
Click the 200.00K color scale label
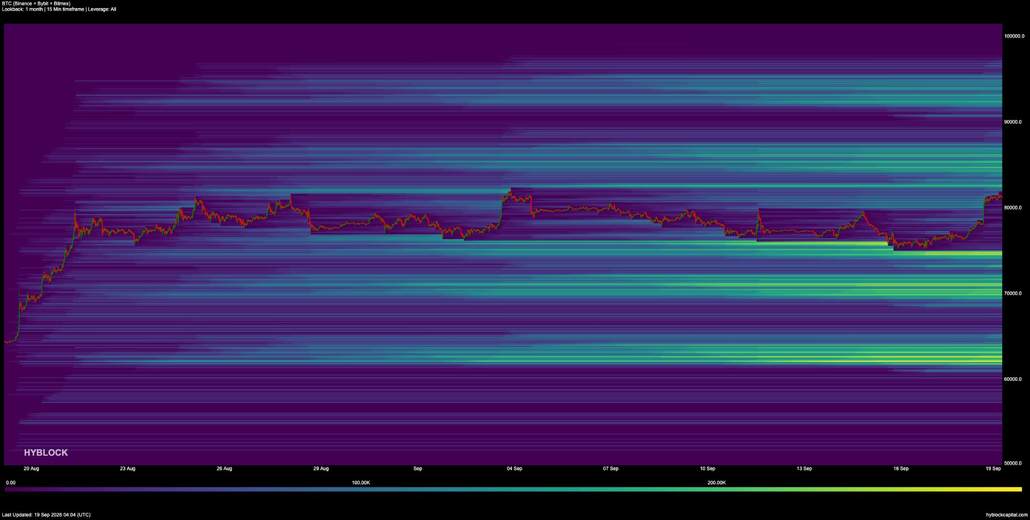pos(717,483)
